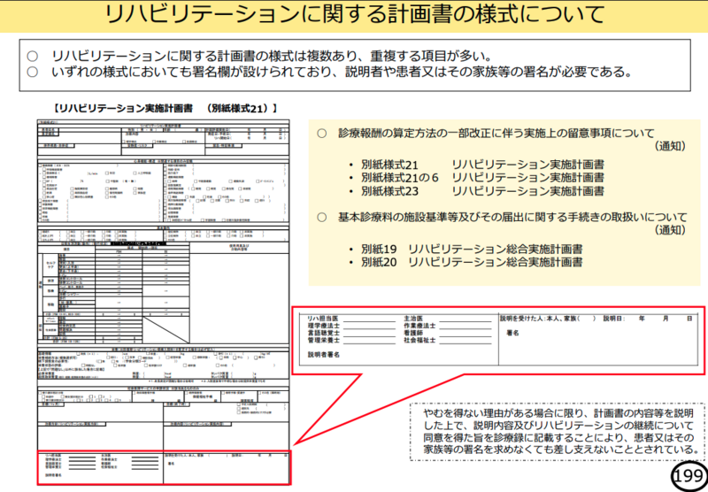Click the 理学療法士 signature line
Screen dimensions: 708x492
[x=367, y=327]
